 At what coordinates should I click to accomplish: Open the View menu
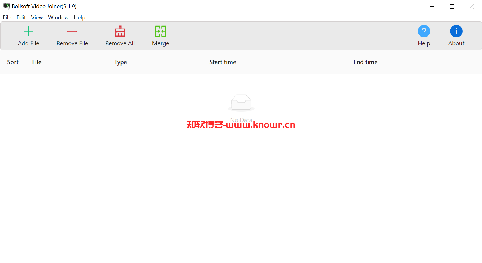click(37, 17)
